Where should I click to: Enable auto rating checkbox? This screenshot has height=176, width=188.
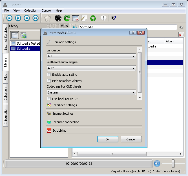(x=49, y=75)
